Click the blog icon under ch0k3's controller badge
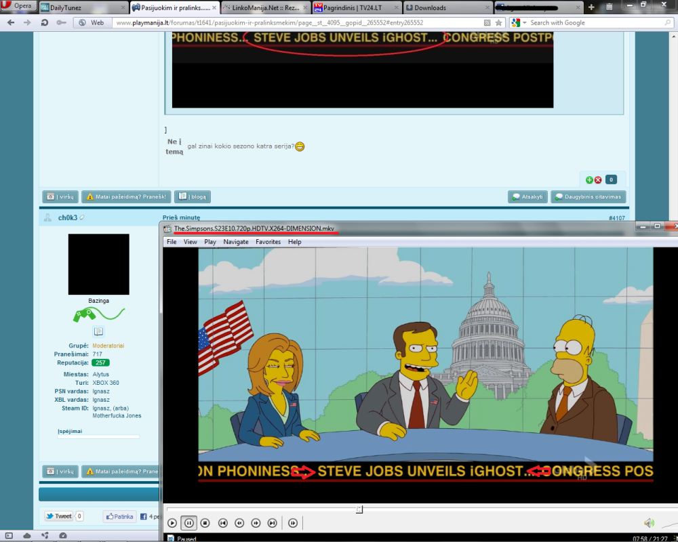678x542 pixels. click(x=98, y=331)
